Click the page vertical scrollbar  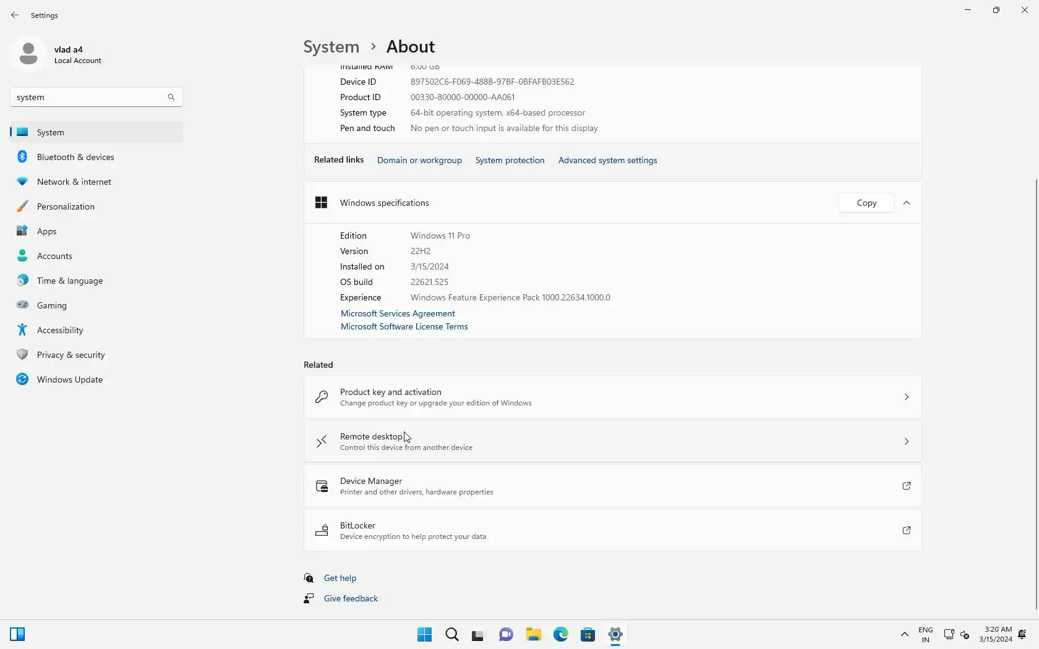pos(1037,394)
